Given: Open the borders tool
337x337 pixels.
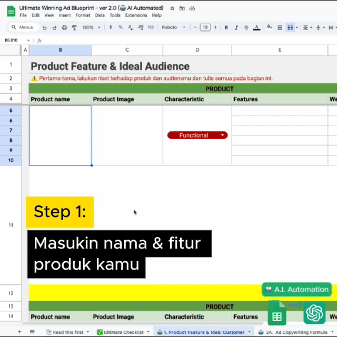Looking at the screenshot, I should [x=280, y=27].
